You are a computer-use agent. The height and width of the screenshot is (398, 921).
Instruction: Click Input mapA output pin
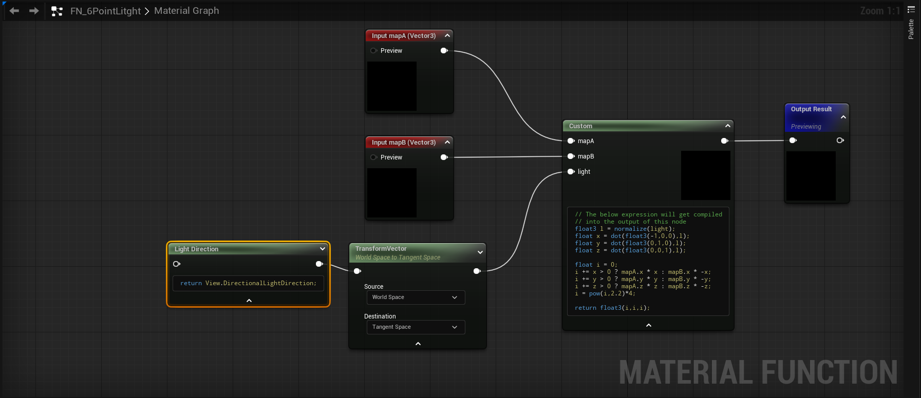tap(444, 50)
